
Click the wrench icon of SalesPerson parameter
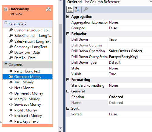[11, 41]
